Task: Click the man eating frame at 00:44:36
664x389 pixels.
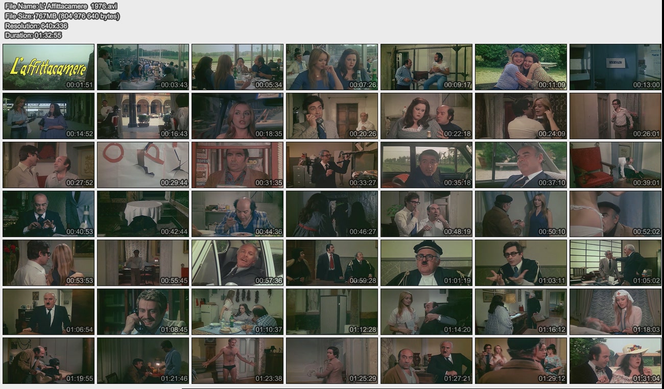Action: click(x=238, y=214)
